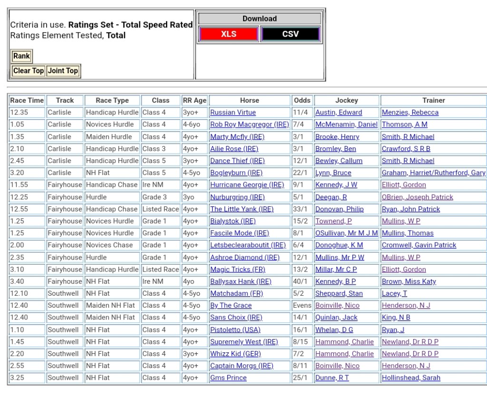The height and width of the screenshot is (398, 487).
Task: Select jockey Brooke, Henry
Action: pos(337,137)
